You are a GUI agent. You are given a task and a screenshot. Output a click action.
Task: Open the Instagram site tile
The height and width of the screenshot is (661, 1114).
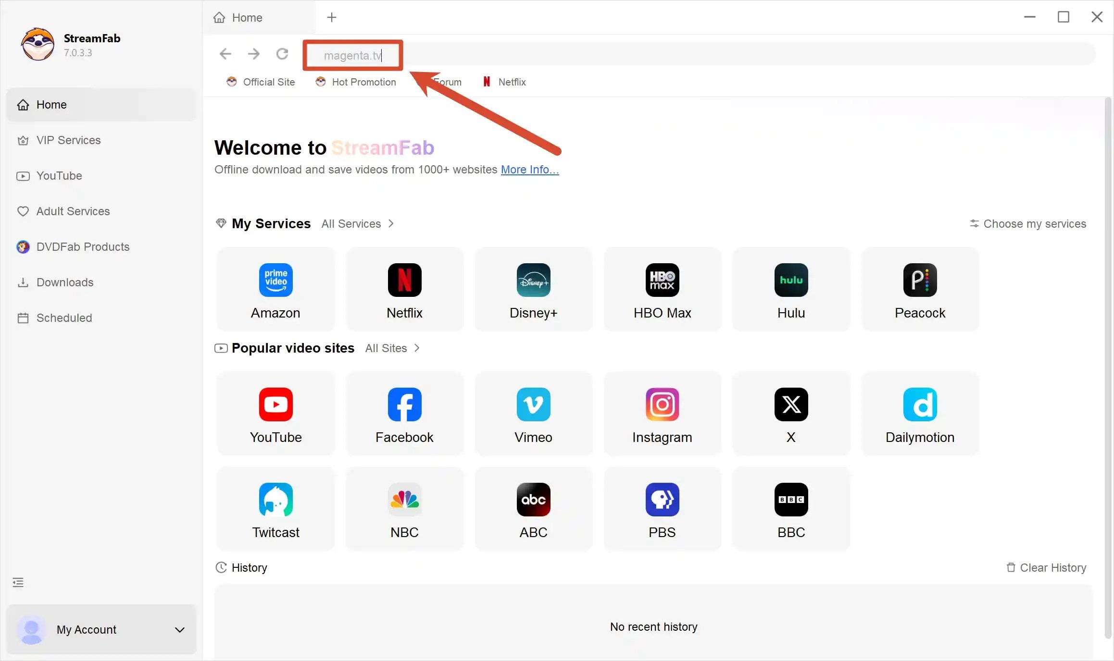[662, 414]
